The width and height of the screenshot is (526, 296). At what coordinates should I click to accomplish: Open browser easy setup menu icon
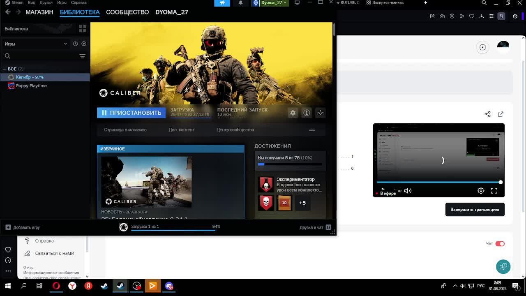[x=491, y=16]
